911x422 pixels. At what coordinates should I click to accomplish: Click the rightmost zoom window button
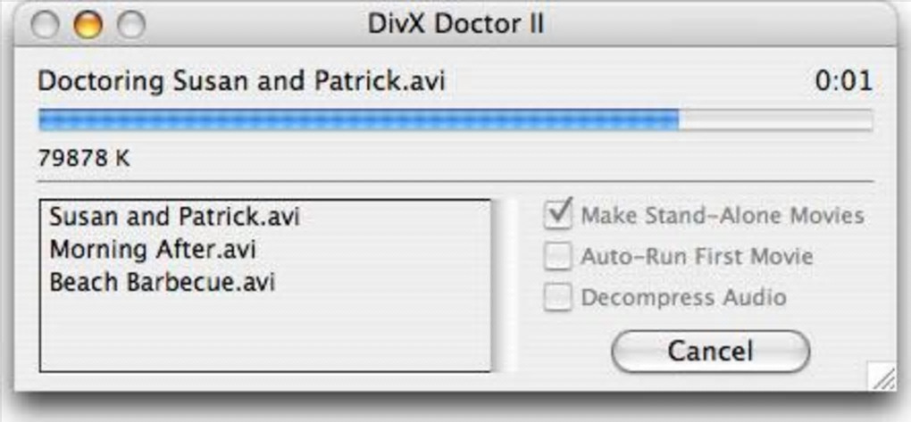(130, 25)
